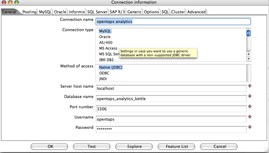Select MS Access in Connection type list
This screenshot has height=153, width=269.
point(108,48)
